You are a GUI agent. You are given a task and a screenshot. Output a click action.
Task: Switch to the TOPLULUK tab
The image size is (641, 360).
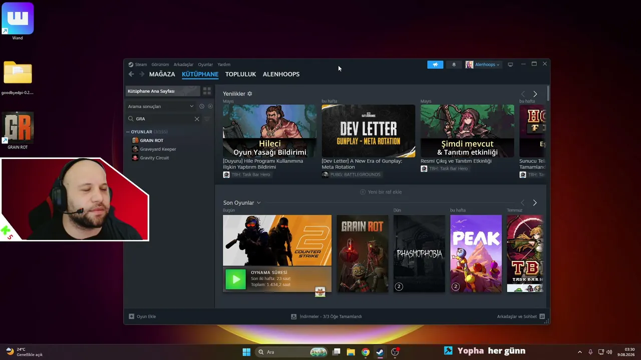click(x=240, y=74)
